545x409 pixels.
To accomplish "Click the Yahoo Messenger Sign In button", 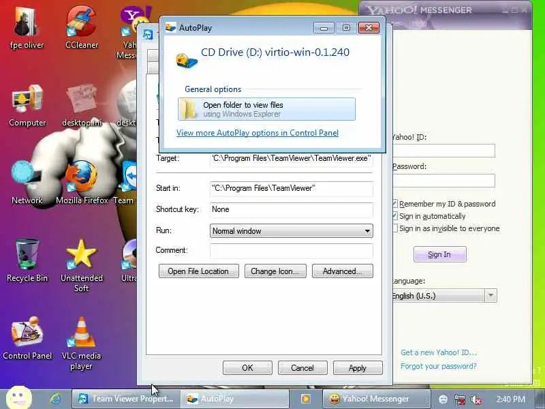I will coord(439,254).
